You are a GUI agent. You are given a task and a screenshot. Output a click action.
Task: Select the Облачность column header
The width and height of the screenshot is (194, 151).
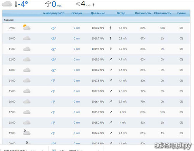click(163, 13)
